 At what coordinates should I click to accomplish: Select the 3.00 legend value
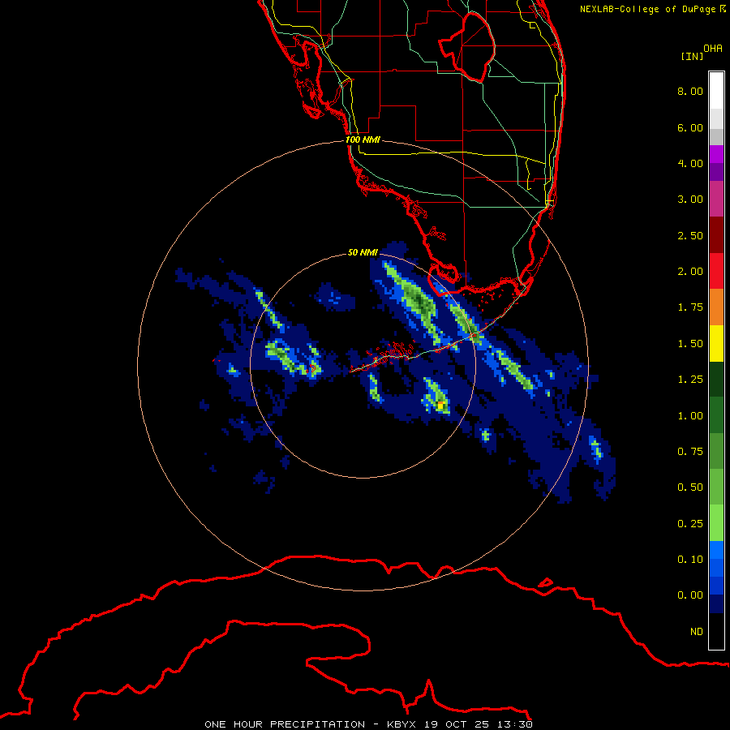click(x=690, y=200)
